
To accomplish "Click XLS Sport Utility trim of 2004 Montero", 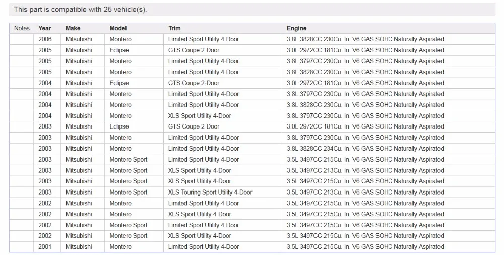I will pyautogui.click(x=200, y=116).
